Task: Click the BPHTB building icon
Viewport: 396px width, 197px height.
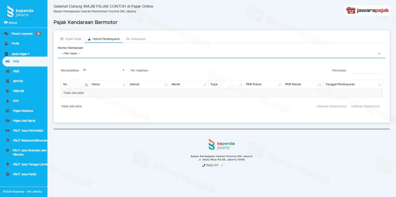Action: 8,81
